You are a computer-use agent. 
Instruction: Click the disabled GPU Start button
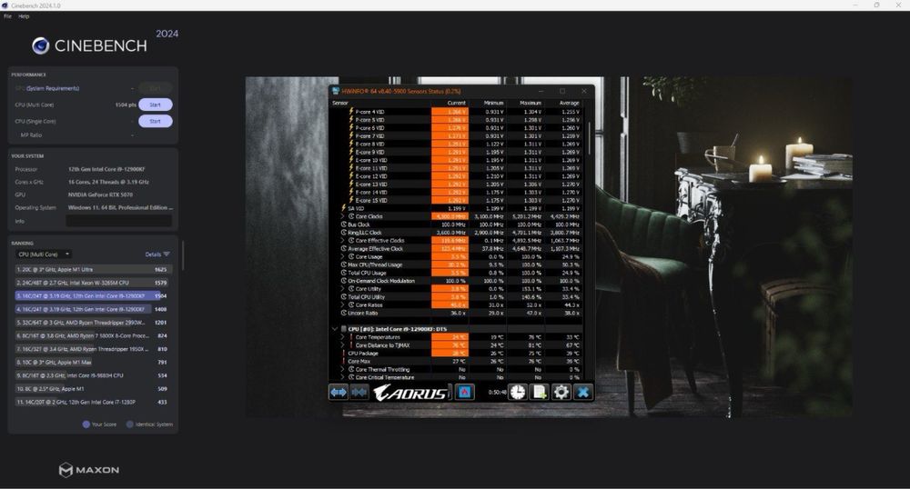tap(156, 88)
